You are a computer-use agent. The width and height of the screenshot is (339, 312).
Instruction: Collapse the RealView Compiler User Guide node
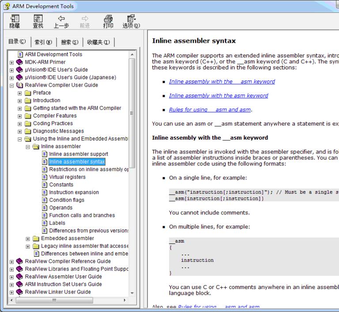11,86
